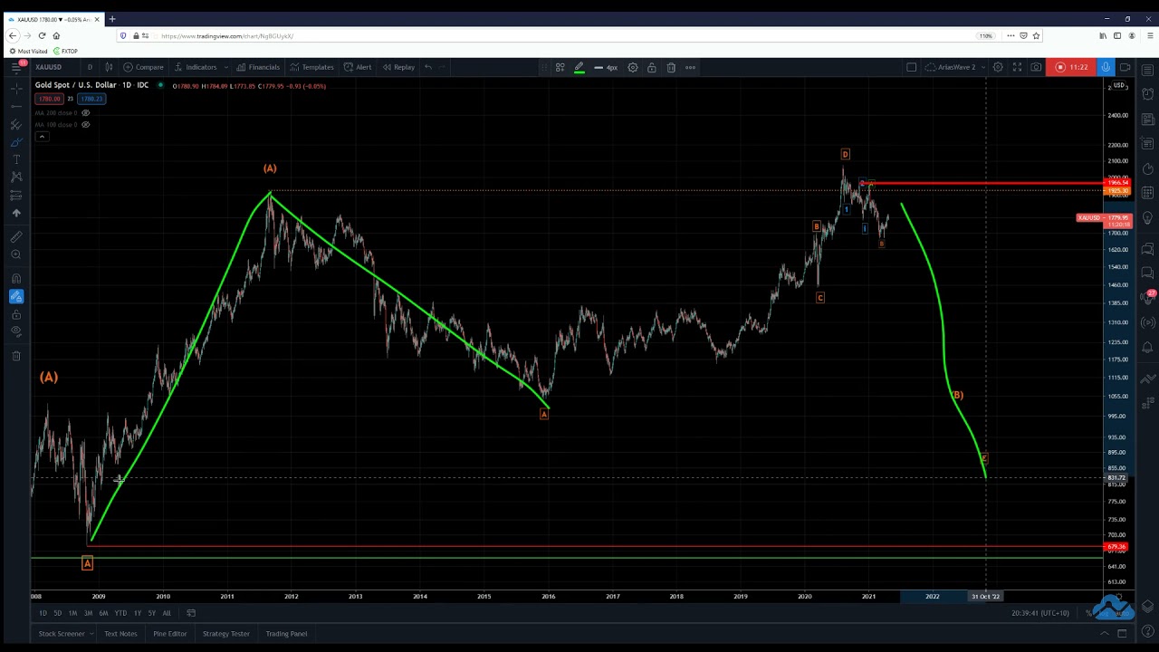Open the pitchfork tools group
The width and height of the screenshot is (1159, 652).
click(x=16, y=125)
